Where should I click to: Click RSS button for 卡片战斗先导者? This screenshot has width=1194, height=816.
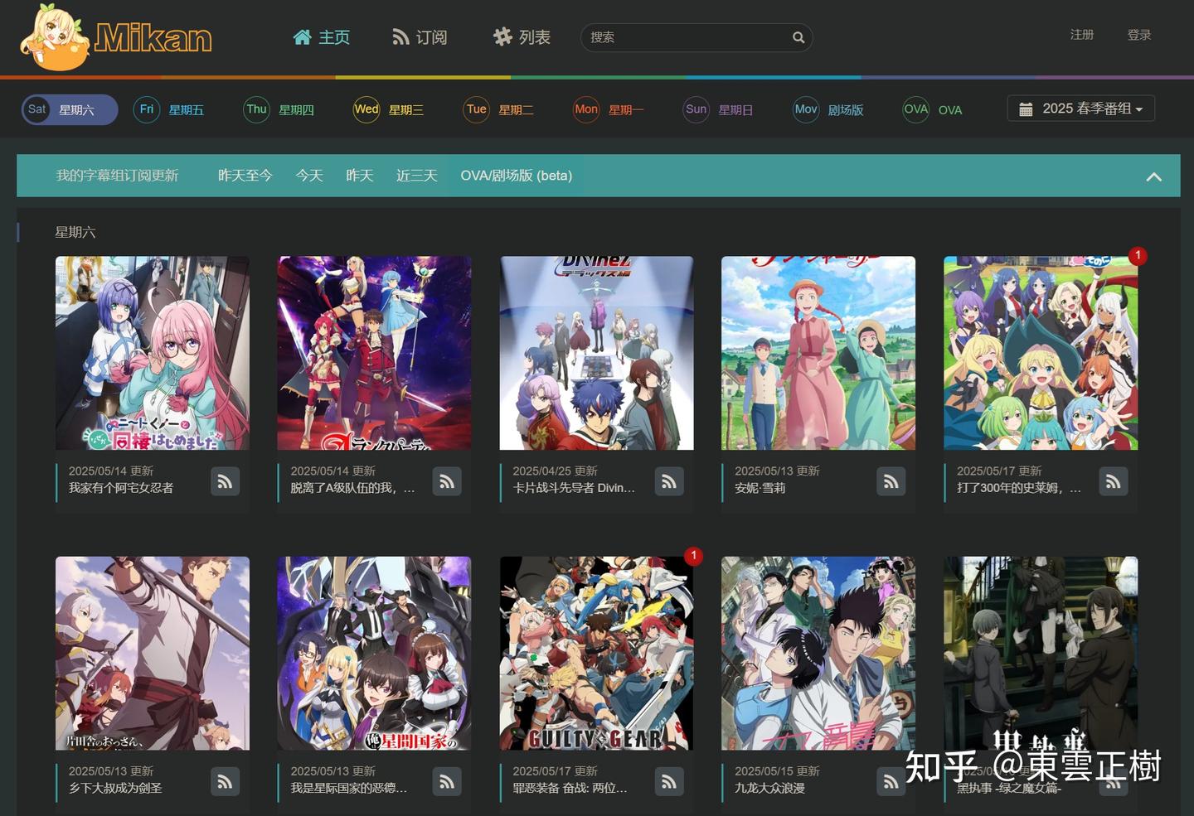pyautogui.click(x=669, y=481)
